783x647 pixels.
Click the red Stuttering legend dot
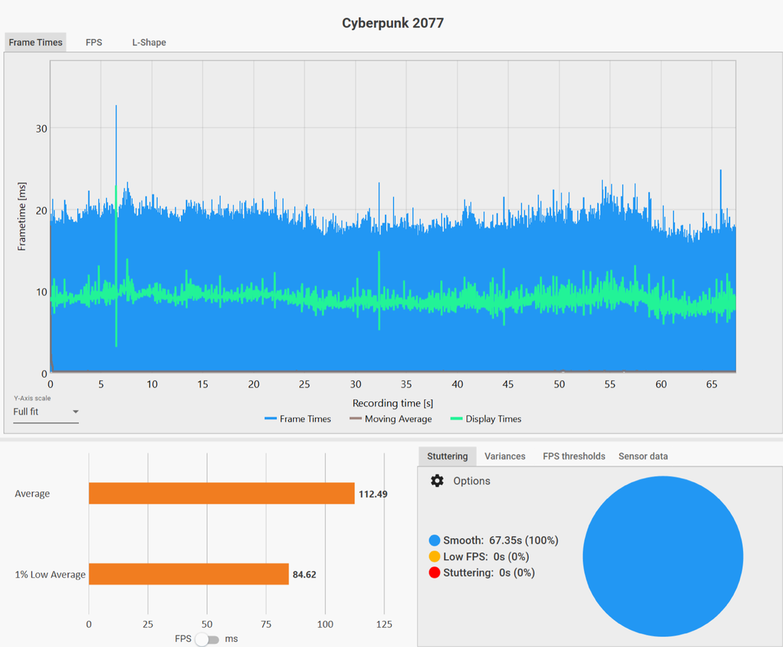(x=435, y=573)
